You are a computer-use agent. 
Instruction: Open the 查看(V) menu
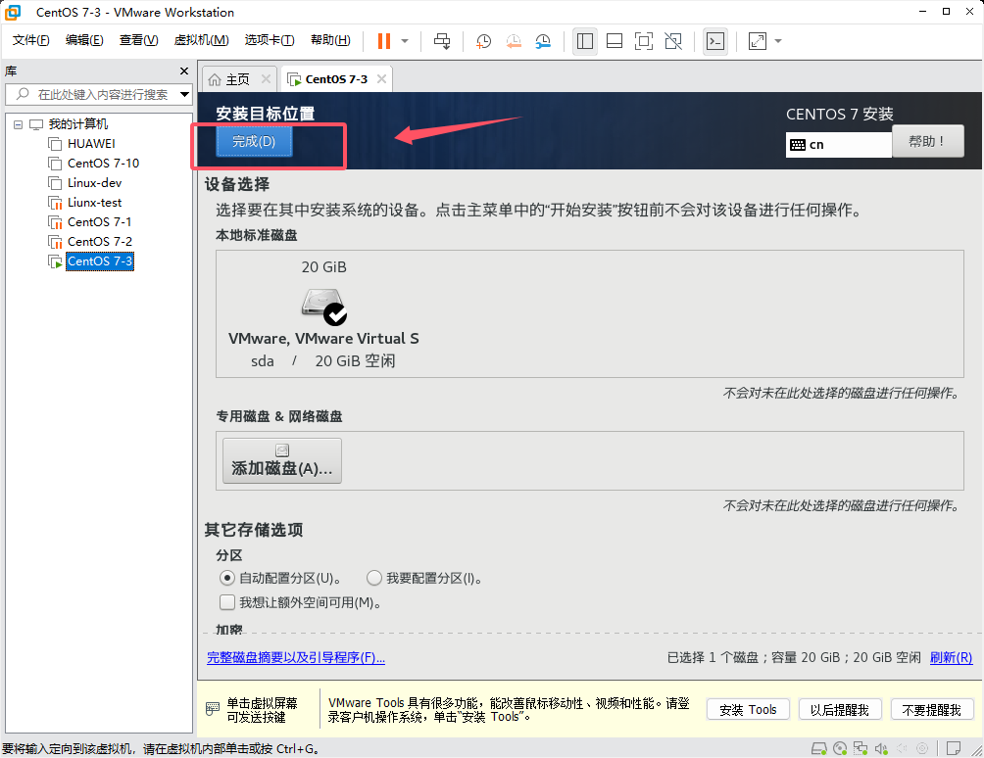[138, 40]
